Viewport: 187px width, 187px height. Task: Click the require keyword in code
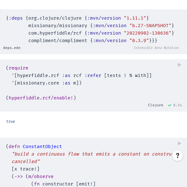point(18,68)
